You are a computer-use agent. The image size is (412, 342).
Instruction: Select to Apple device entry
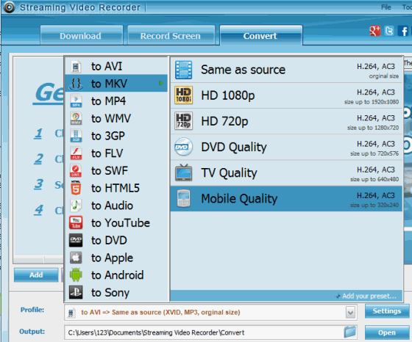tap(116, 258)
